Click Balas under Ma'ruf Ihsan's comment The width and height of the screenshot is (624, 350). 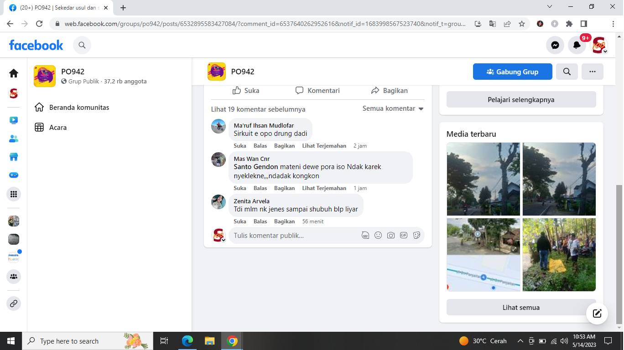tap(260, 146)
